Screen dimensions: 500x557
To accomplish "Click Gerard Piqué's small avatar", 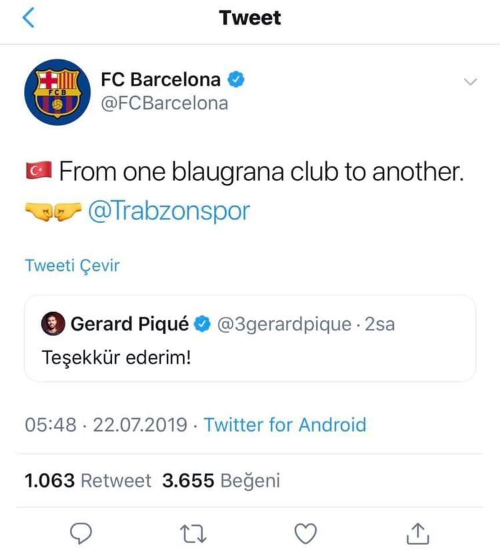I will point(57,325).
